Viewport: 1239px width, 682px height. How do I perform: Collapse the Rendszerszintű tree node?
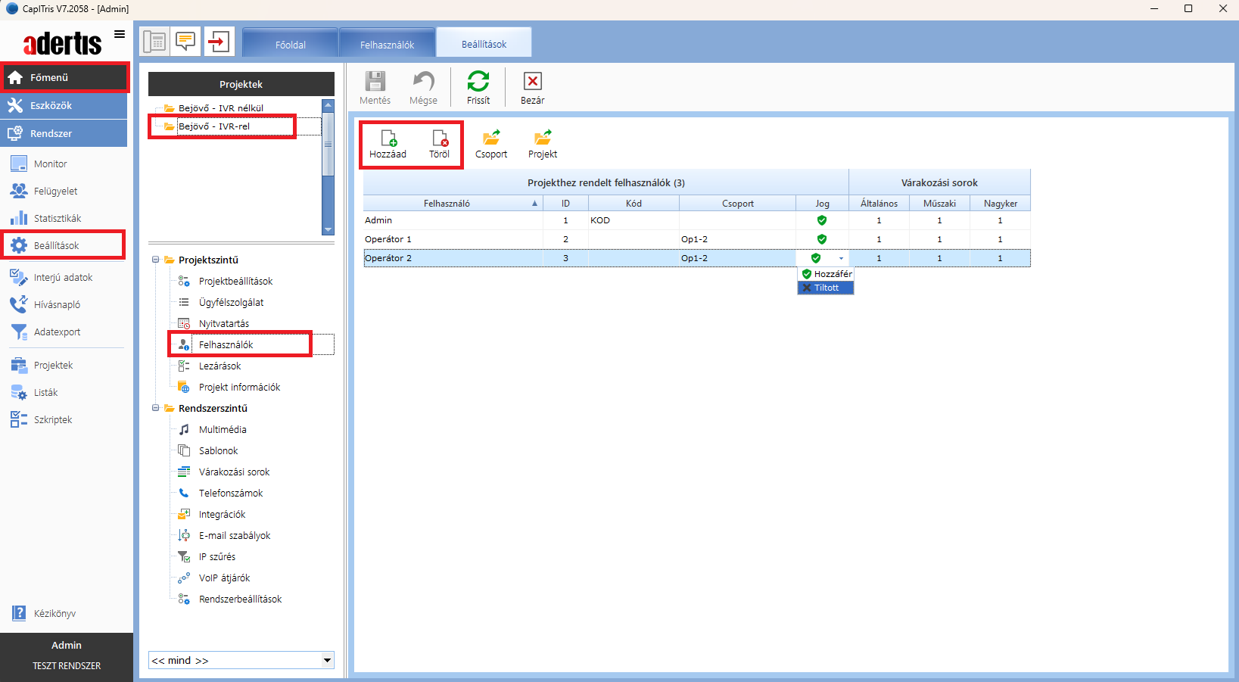pyautogui.click(x=156, y=408)
